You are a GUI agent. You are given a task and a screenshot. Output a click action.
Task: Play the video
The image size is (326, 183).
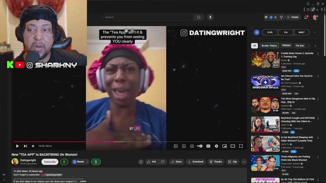(17, 146)
